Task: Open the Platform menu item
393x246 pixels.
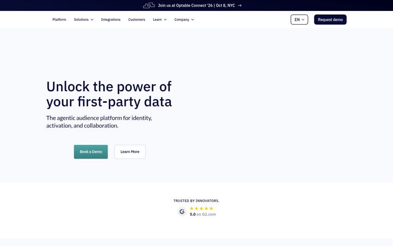Action: (59, 20)
